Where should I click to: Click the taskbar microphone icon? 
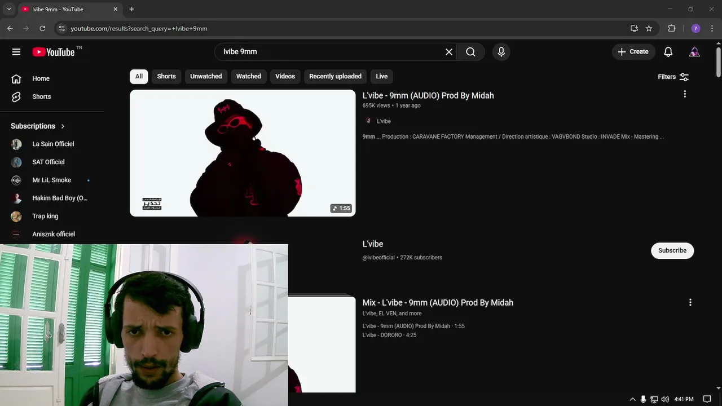pos(643,399)
